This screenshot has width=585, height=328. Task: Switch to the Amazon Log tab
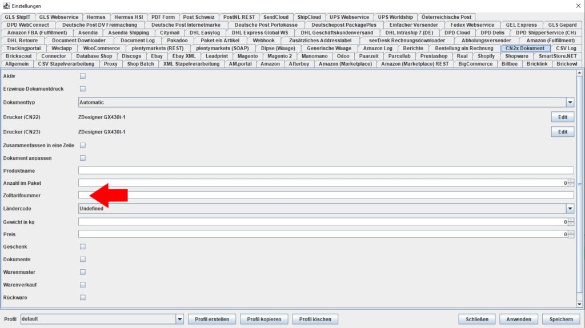(378, 48)
